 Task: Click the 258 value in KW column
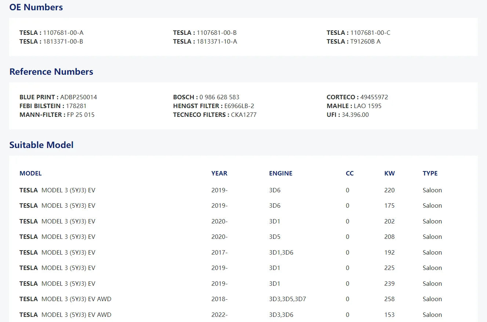(x=389, y=299)
